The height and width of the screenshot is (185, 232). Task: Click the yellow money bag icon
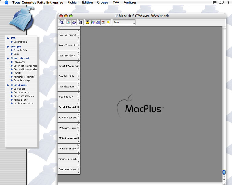(88, 22)
